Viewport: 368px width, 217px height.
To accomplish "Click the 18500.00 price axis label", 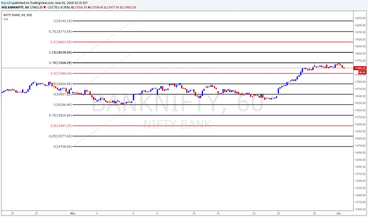I will 360,39.
